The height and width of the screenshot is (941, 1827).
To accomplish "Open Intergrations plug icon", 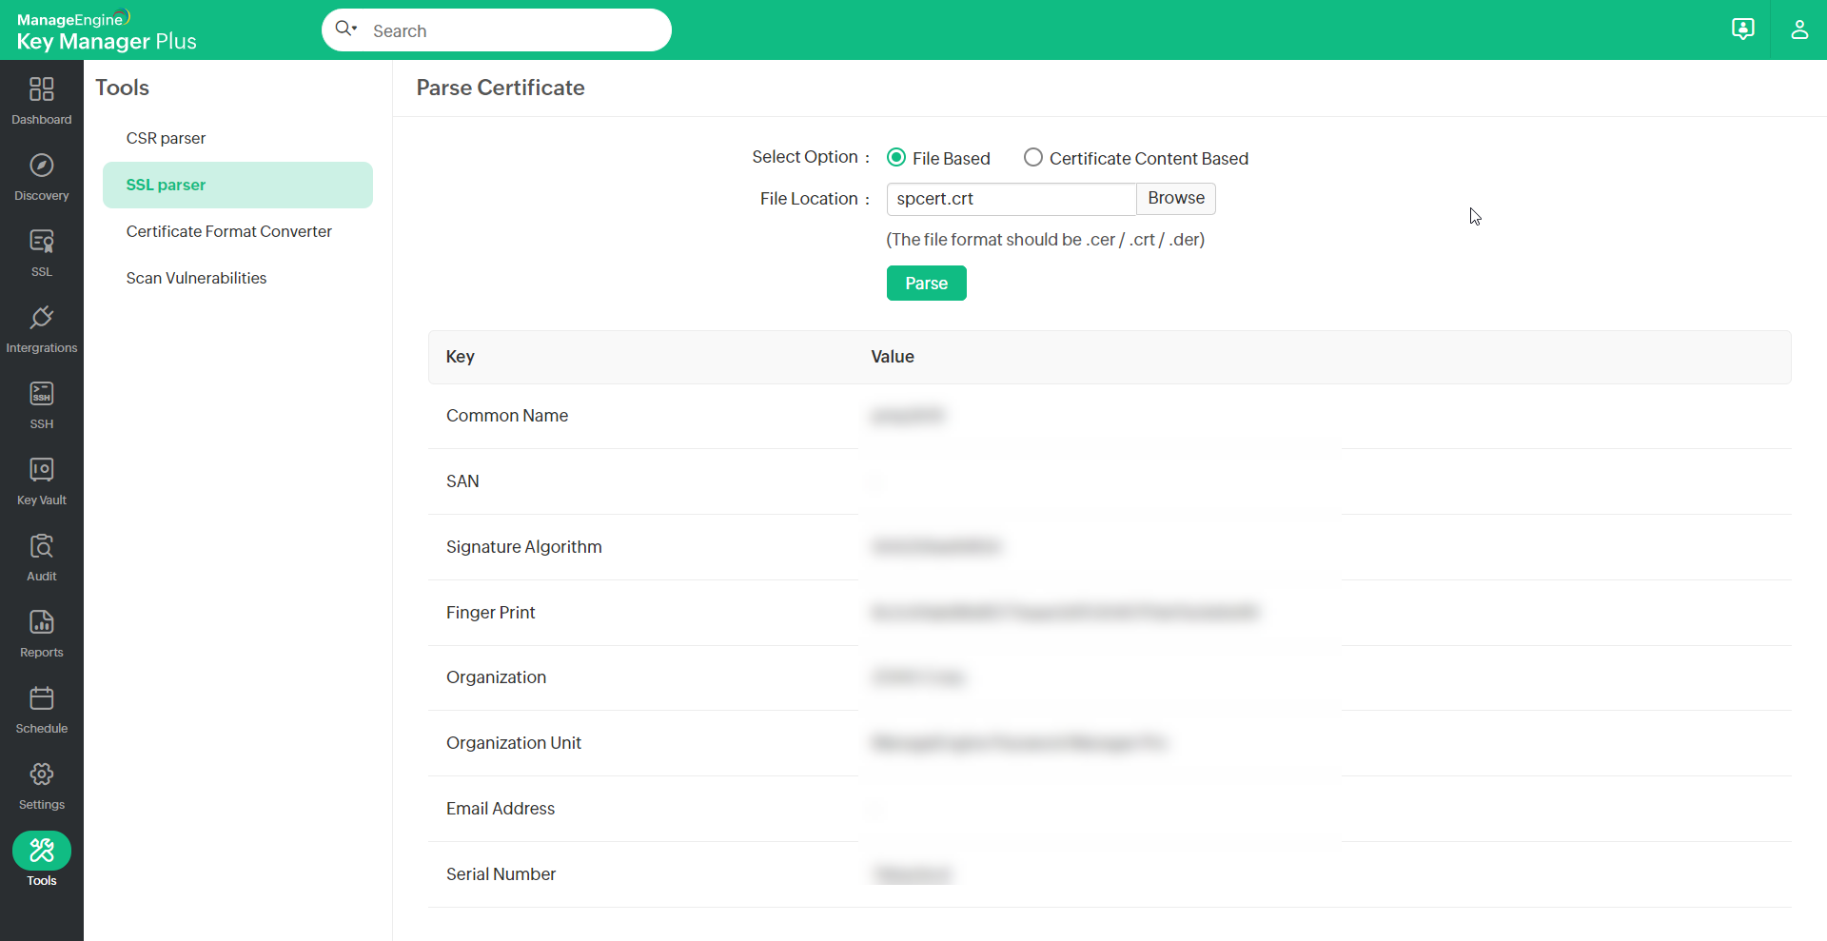I will coord(42,318).
